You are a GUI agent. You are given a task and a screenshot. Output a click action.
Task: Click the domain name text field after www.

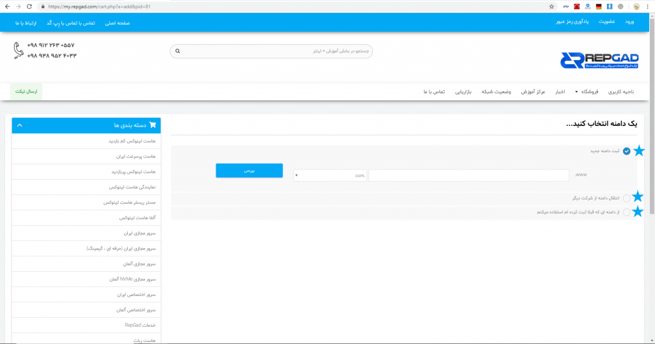pyautogui.click(x=469, y=175)
